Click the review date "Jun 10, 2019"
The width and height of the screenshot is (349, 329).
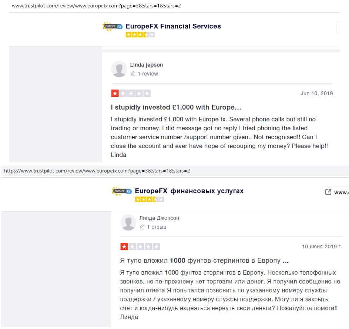click(316, 93)
